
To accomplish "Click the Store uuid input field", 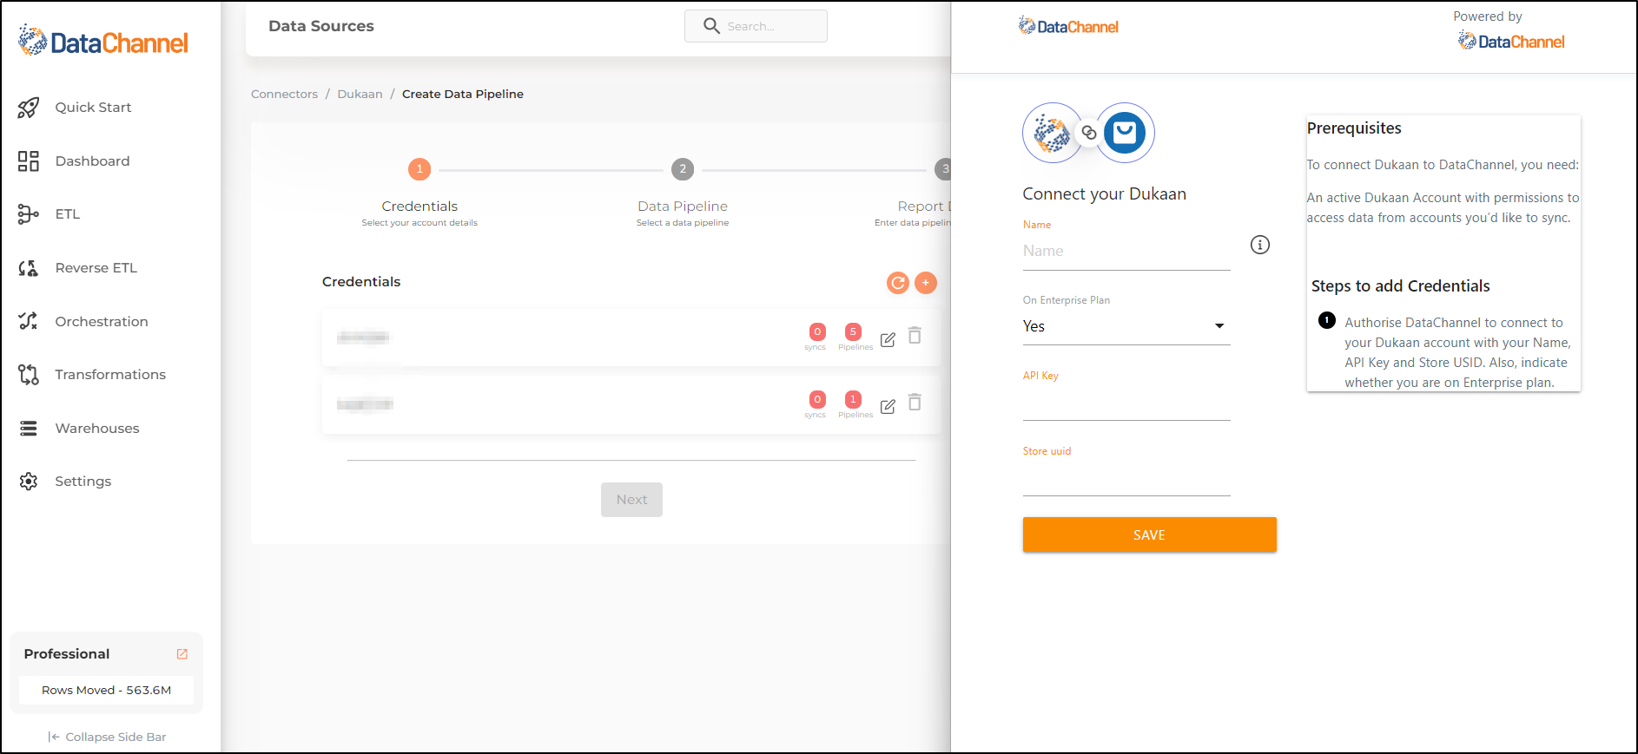I will point(1126,478).
